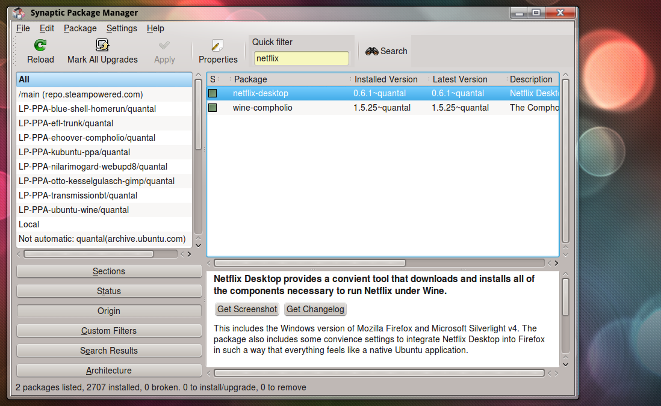Select LP-PPA-transmissionbt/quantal origin
The height and width of the screenshot is (406, 661).
pos(104,195)
